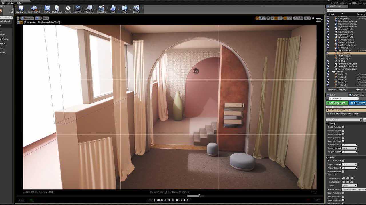Toggle Lock Position X checkbox
Screen dimensions: 366x205
pyautogui.click(x=344, y=179)
